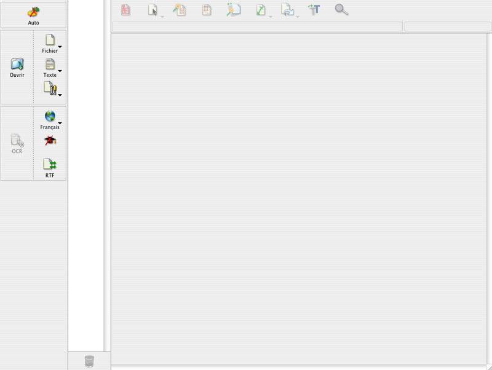Image resolution: width=492 pixels, height=370 pixels.
Task: Toggle the Auto processing button
Action: pyautogui.click(x=33, y=15)
